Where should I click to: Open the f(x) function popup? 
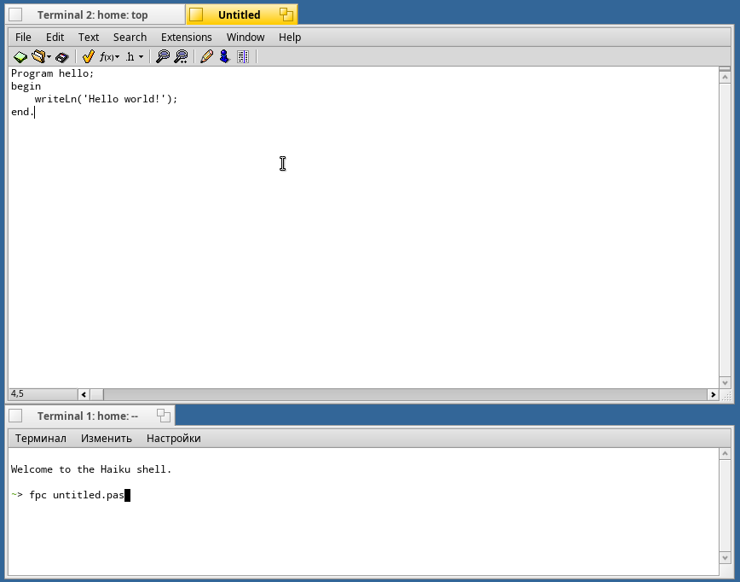[109, 57]
